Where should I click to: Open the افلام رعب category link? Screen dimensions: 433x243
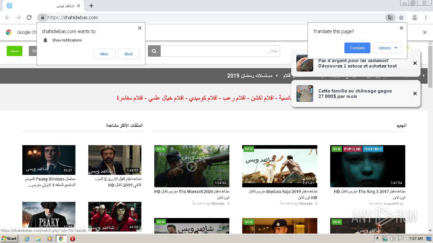point(234,98)
